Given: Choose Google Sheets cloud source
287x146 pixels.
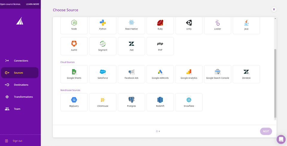Looking at the screenshot, I should click(74, 74).
